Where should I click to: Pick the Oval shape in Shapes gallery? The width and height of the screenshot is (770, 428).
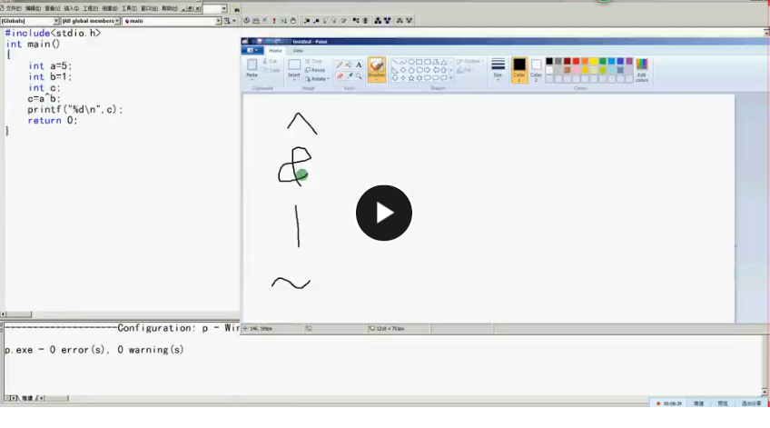tap(411, 62)
